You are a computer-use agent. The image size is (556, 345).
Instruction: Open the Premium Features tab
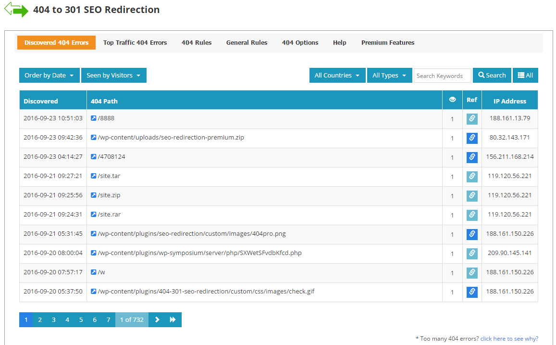pos(388,43)
